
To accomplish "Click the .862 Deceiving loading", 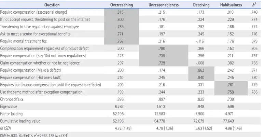I will point(200,70).
